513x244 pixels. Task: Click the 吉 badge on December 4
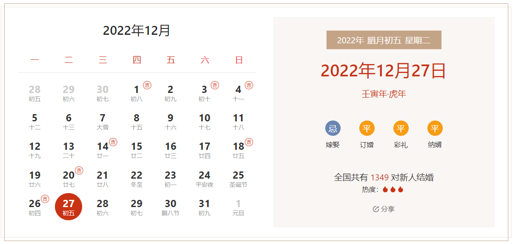click(249, 85)
